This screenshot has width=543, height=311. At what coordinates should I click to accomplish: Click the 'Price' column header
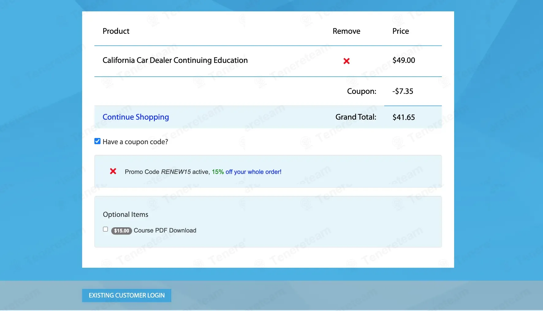click(x=401, y=31)
